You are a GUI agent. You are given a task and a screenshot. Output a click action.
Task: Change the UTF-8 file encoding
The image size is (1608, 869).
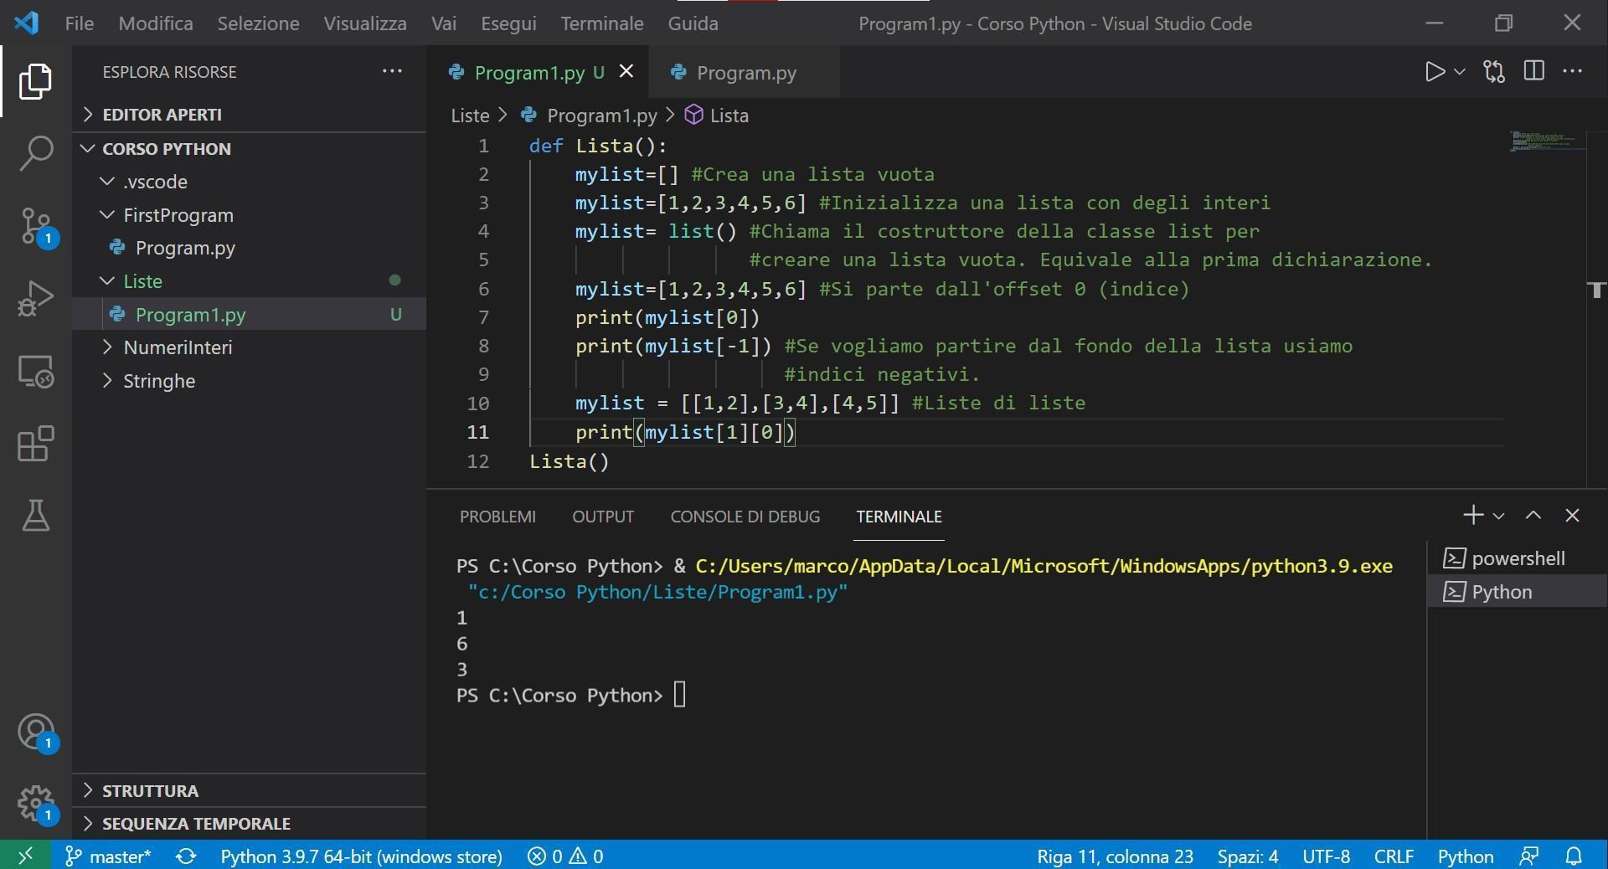tap(1326, 856)
